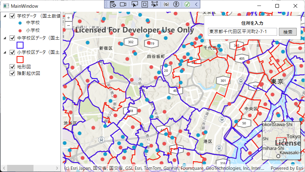Zoom out with the minus button

click(69, 25)
